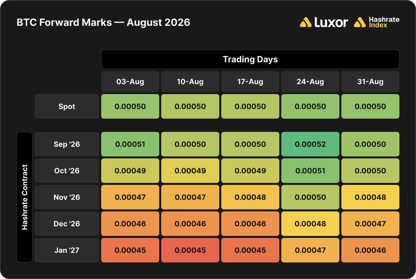Select the Trading Days header bar
Screen dimensions: 416x279
(250, 59)
